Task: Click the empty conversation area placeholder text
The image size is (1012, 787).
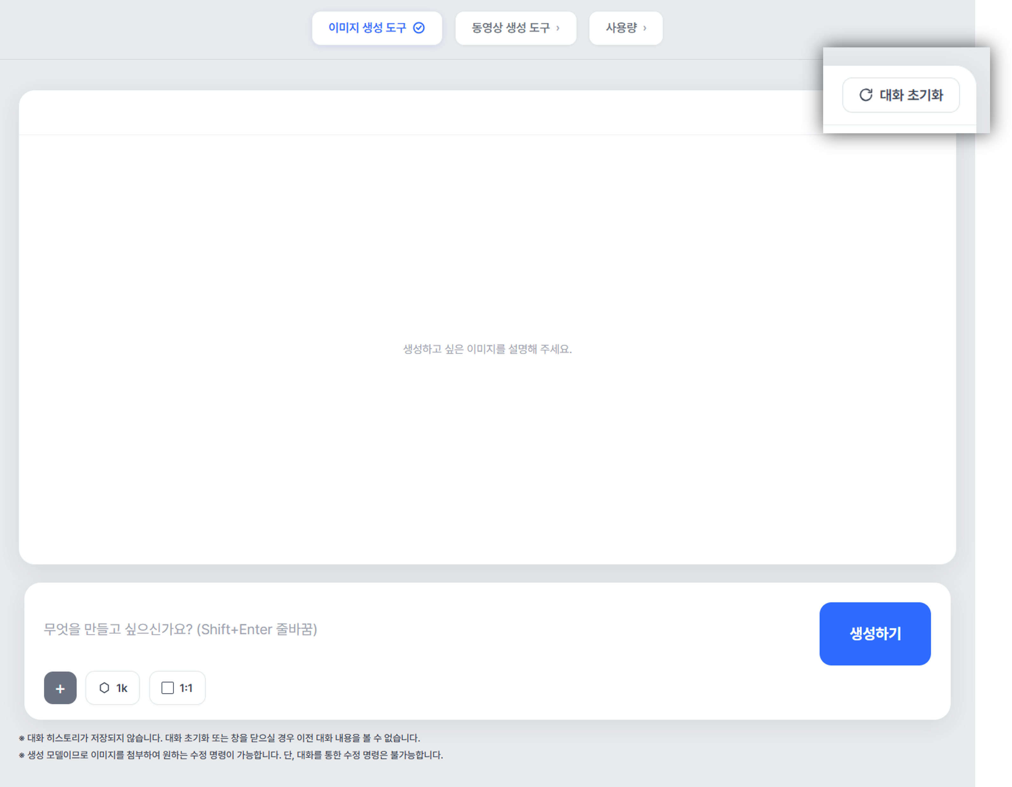Action: pos(487,349)
